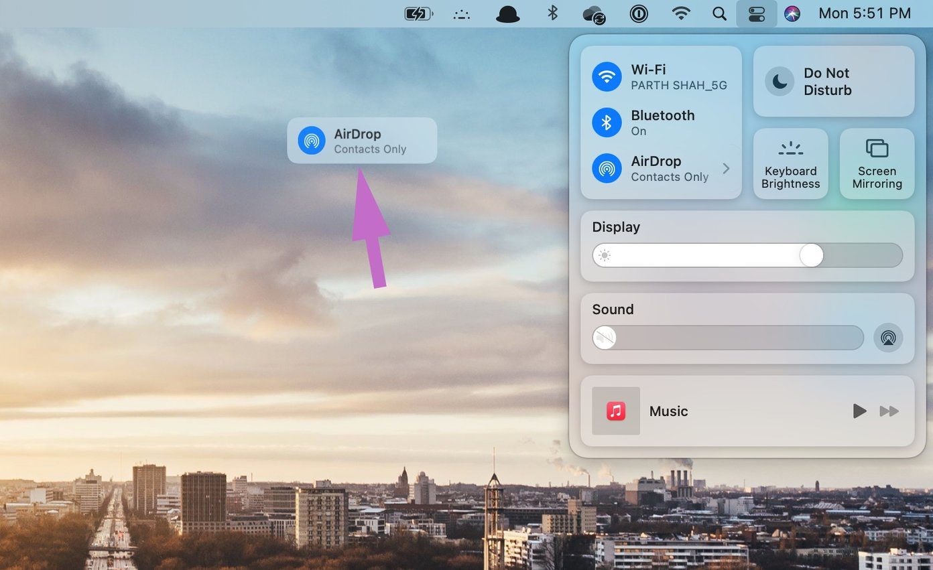Click the muted Sound volume slider

coord(728,338)
